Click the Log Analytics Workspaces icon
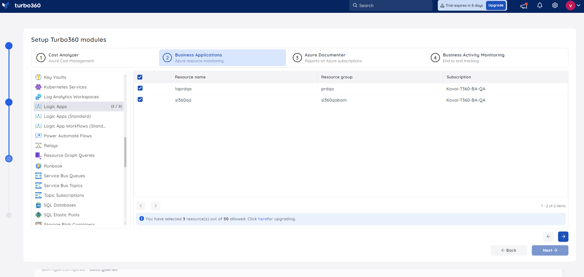Screen dimensions: 584x277 pos(38,97)
